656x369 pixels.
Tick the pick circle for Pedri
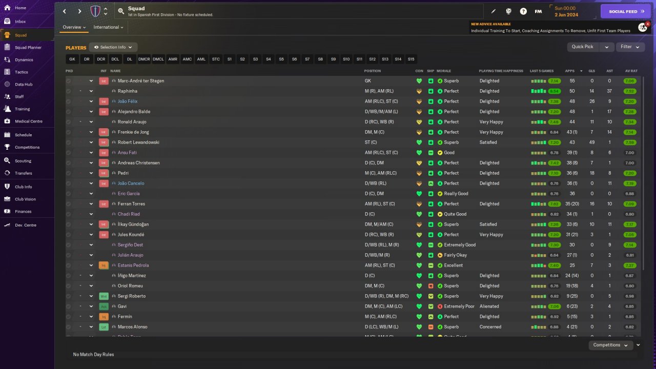pos(69,173)
